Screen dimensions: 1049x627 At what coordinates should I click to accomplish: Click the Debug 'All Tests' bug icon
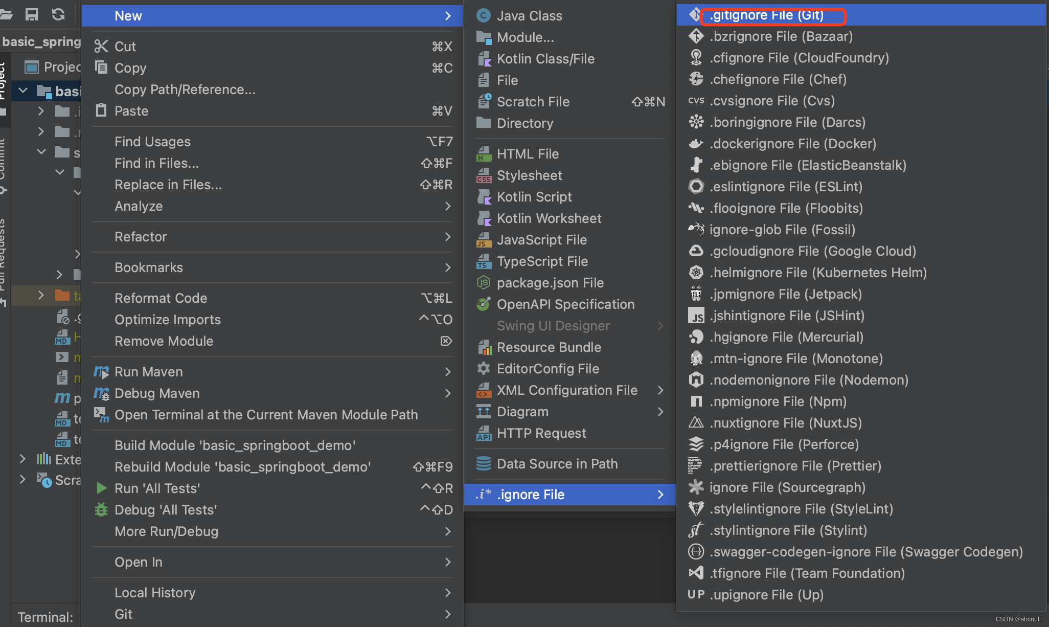point(101,510)
